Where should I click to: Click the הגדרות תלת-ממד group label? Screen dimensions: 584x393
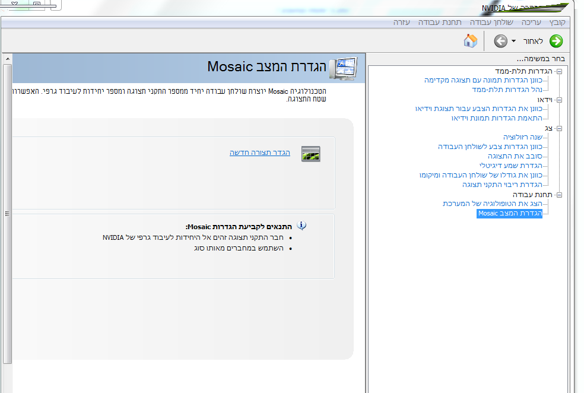tap(523, 71)
